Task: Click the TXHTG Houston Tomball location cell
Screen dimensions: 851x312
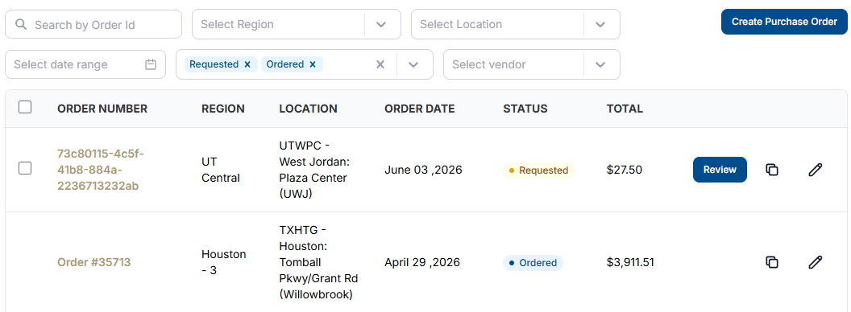Action: [318, 262]
